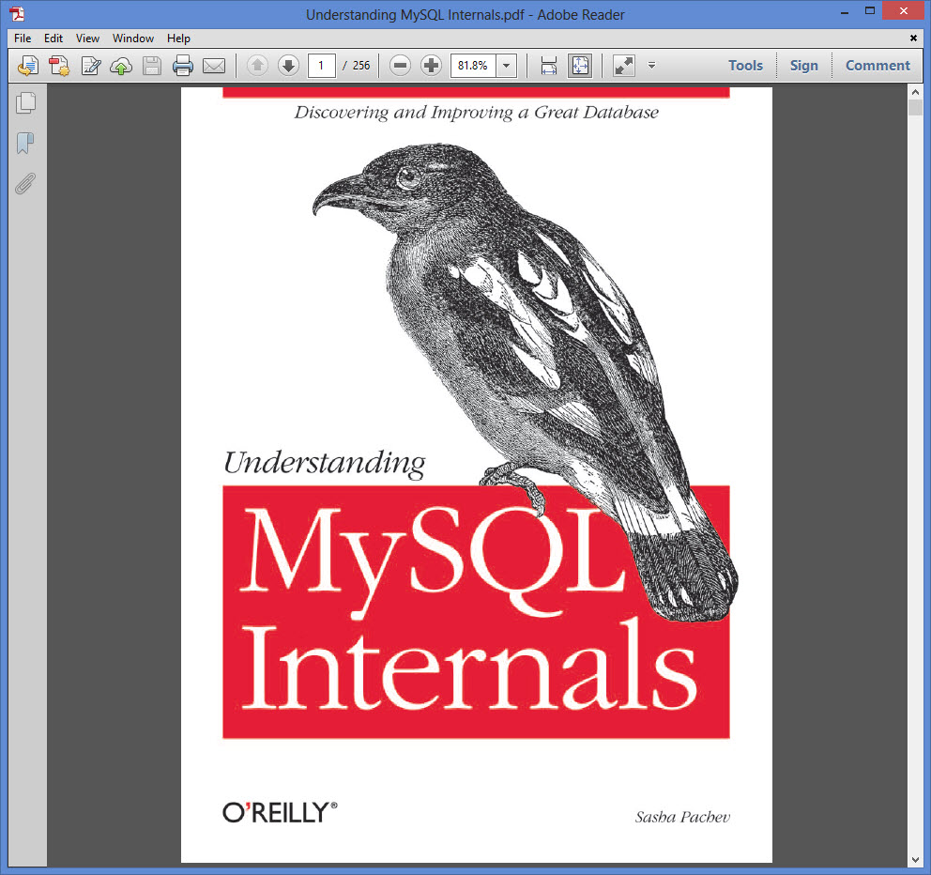Open the toolbar customize dropdown arrow

click(651, 66)
